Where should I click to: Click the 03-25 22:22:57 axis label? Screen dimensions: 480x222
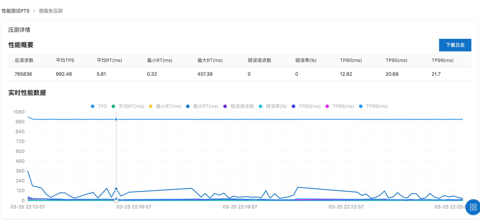[x=346, y=207]
